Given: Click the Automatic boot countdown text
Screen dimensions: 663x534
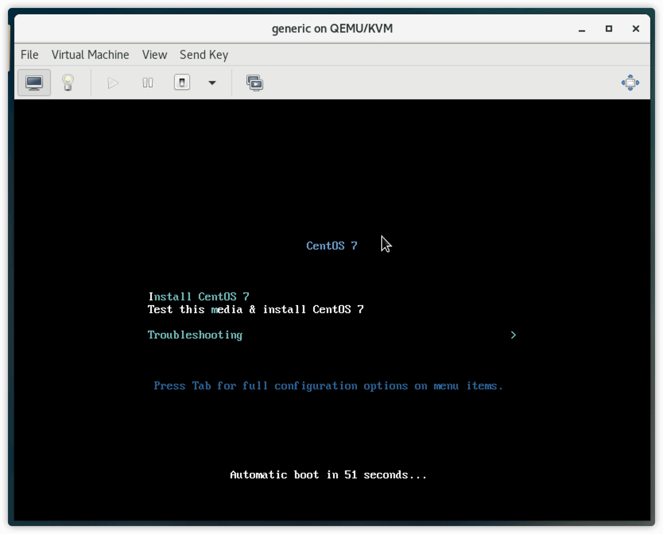Looking at the screenshot, I should [328, 475].
